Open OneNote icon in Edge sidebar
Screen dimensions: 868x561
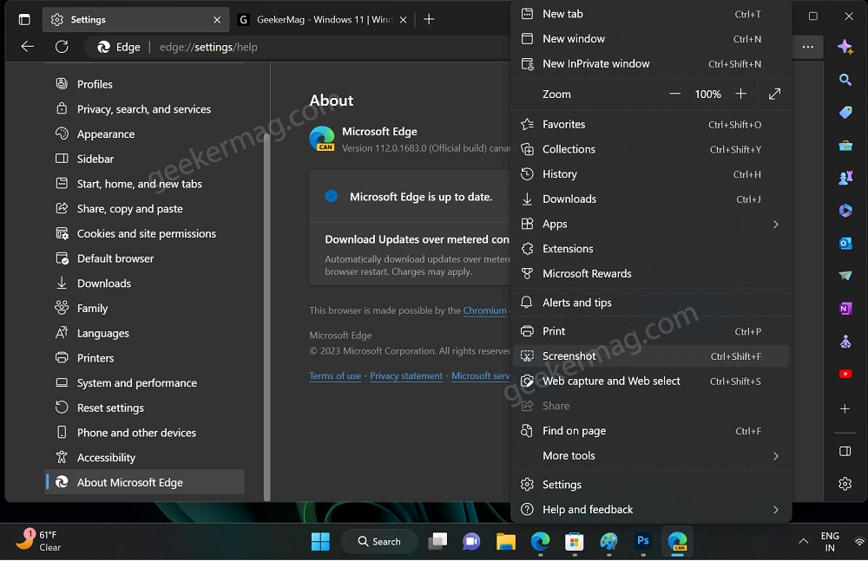pyautogui.click(x=845, y=308)
